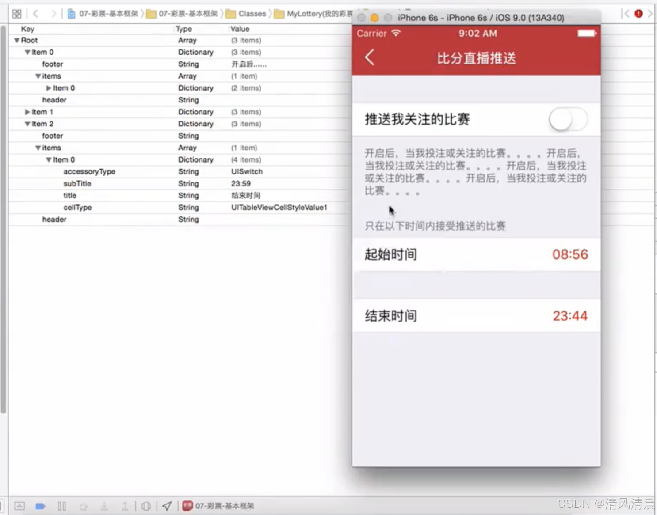Collapse the nested Item 0 with 4 items
The image size is (657, 515).
click(49, 159)
